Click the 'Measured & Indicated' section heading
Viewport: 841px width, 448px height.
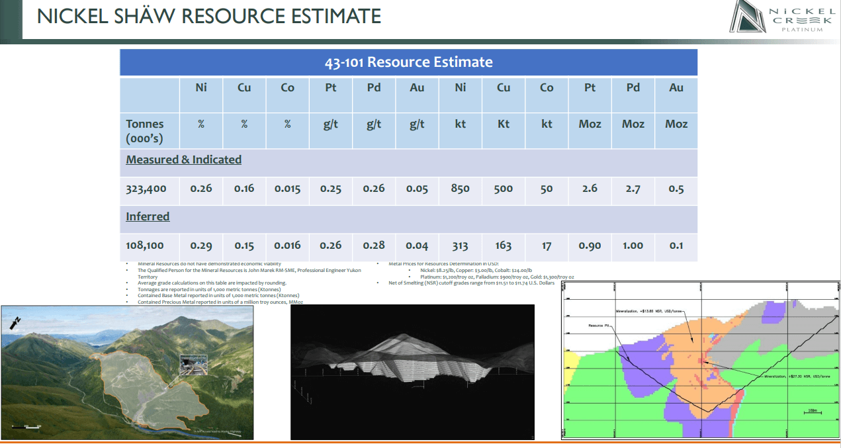coord(184,159)
